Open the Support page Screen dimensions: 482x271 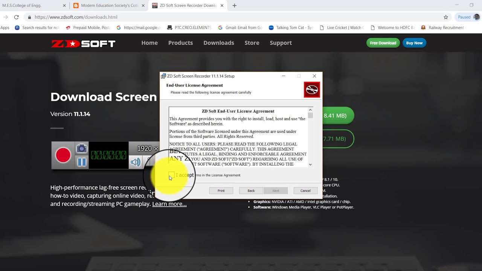click(281, 43)
